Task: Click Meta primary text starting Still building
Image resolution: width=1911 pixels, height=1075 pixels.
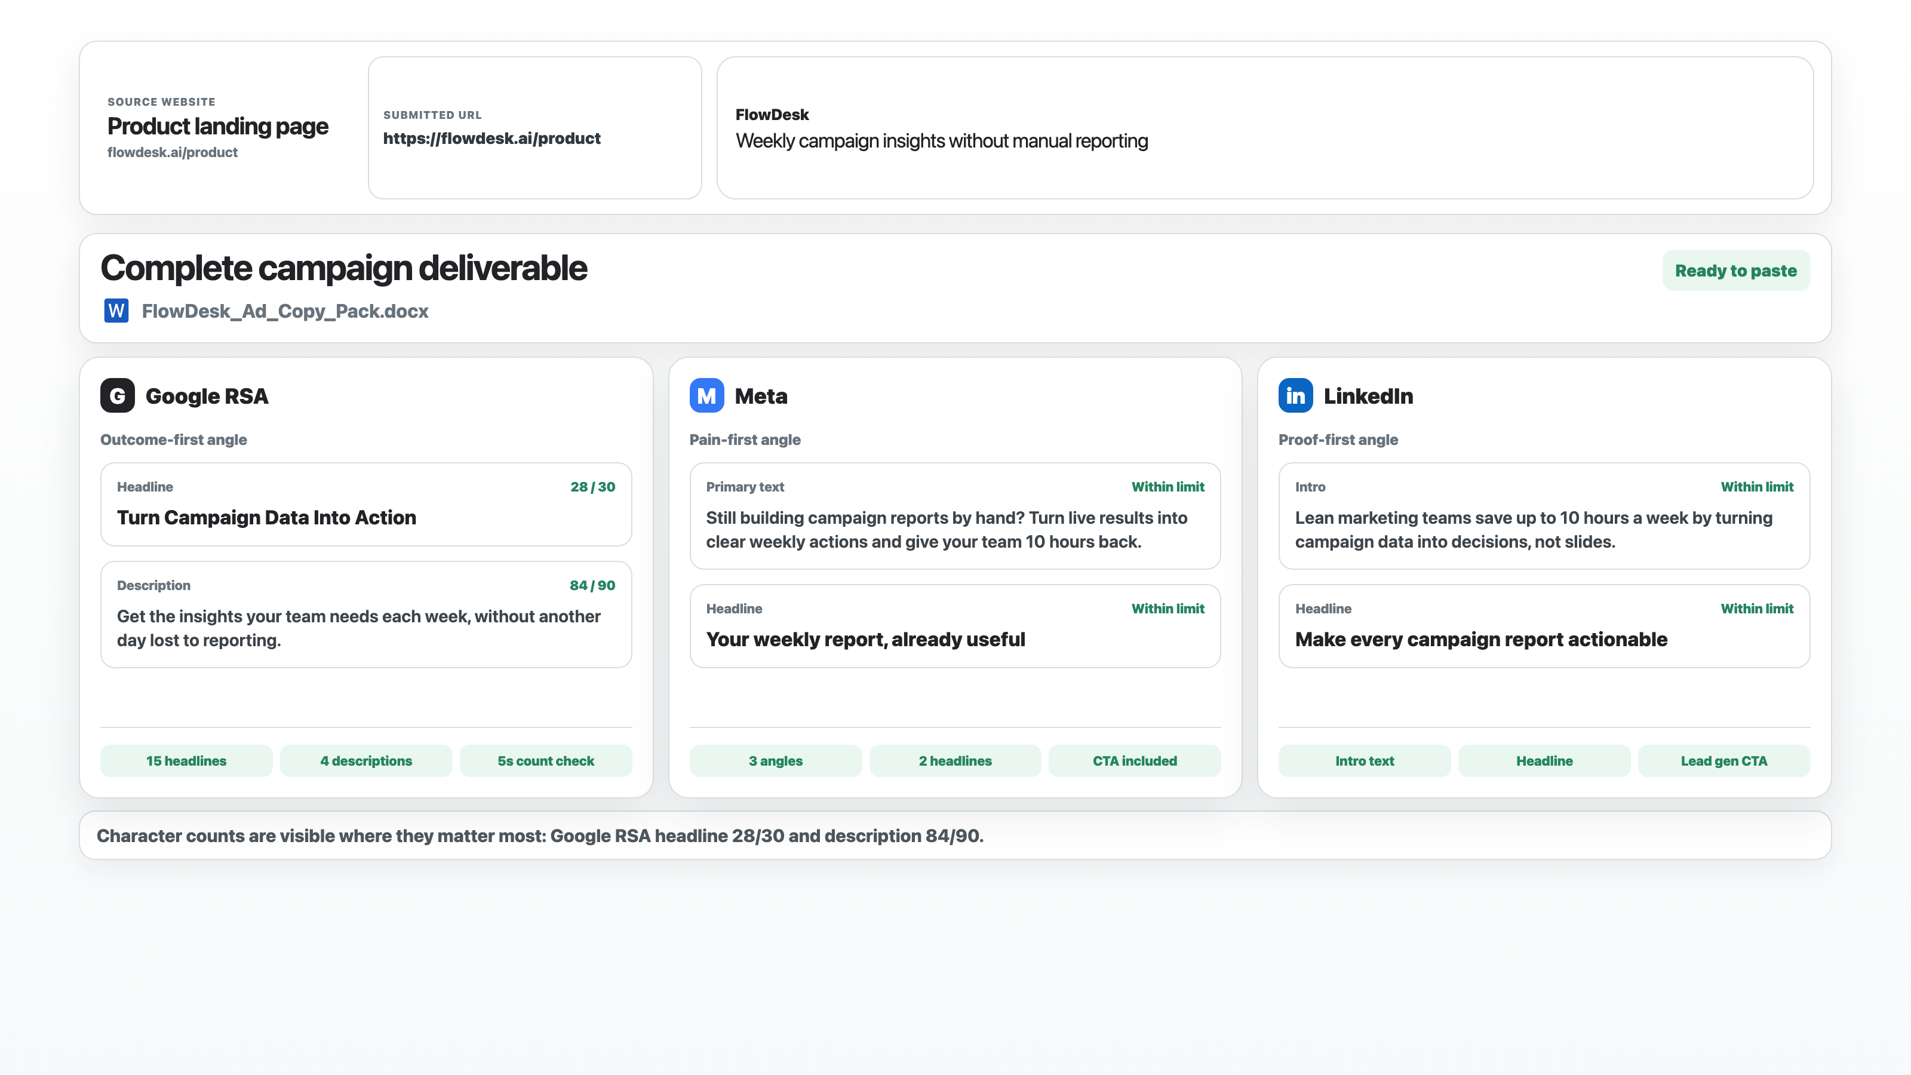Action: point(947,529)
